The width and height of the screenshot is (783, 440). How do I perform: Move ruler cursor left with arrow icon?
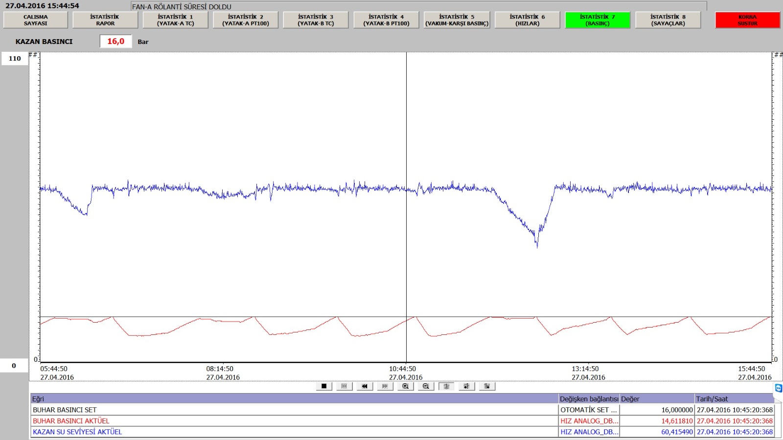(466, 386)
